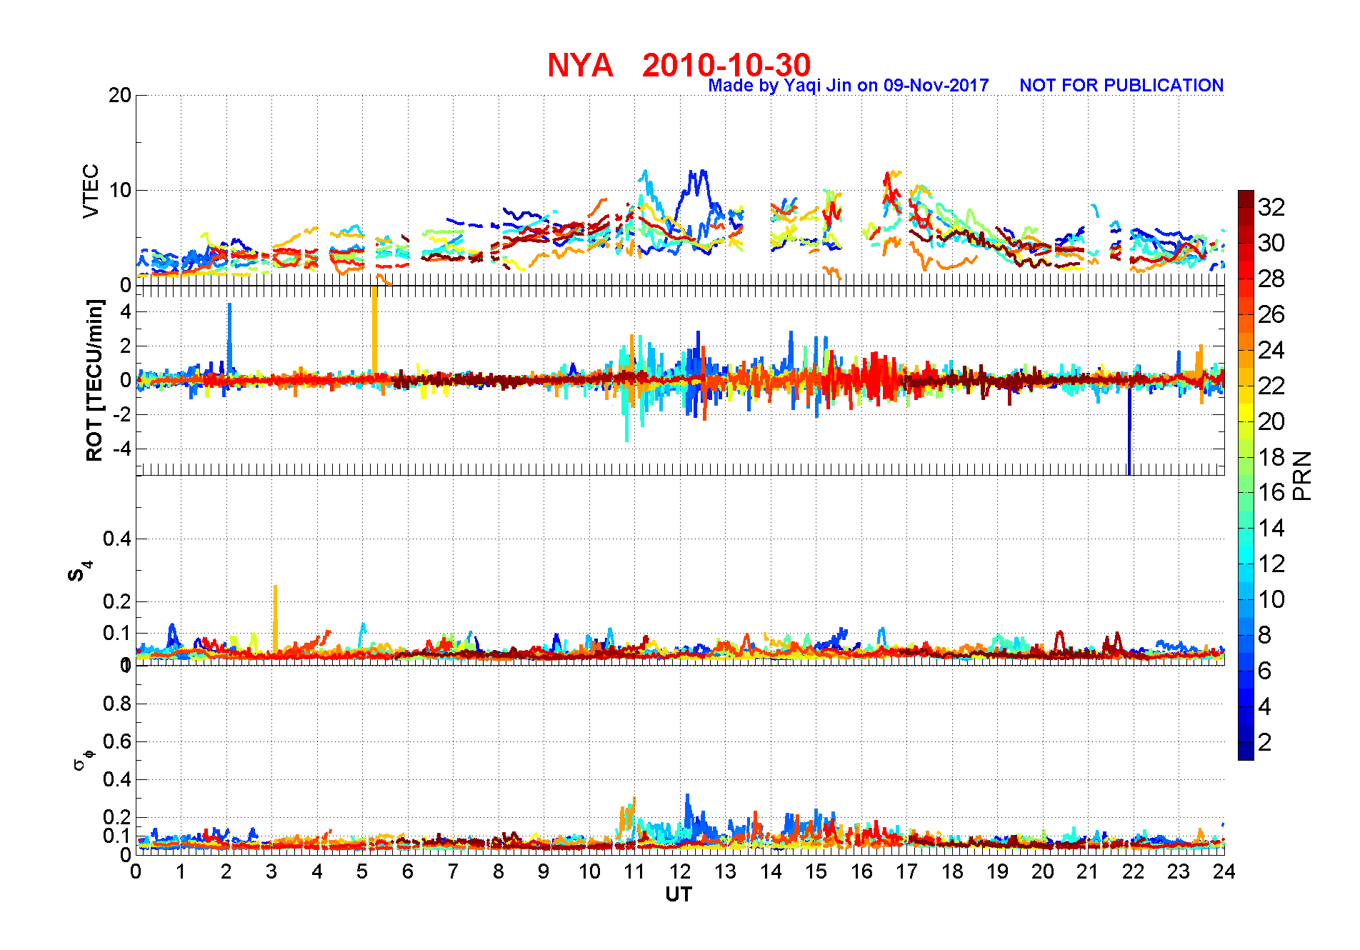Click the ROT axis tick label -4
Image resolution: width=1360 pixels, height=950 pixels.
tap(123, 449)
